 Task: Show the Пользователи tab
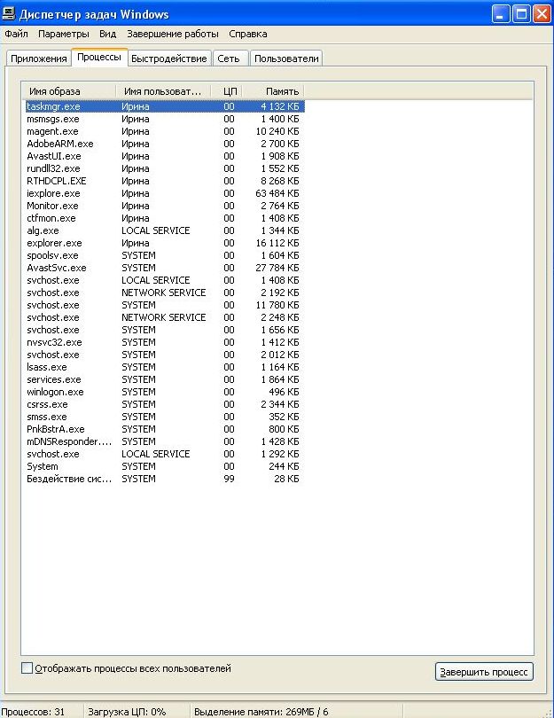point(285,59)
